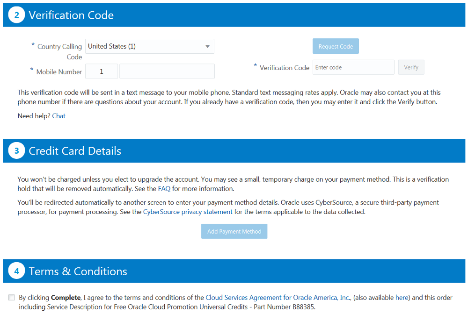Open the Chat help link
This screenshot has height=314, width=468.
(x=59, y=116)
